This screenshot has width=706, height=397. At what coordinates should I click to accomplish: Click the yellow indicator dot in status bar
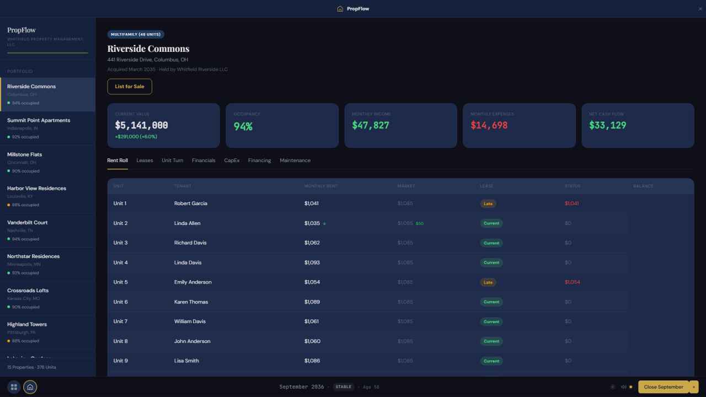(631, 387)
